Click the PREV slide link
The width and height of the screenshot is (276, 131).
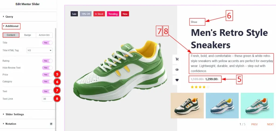point(254,124)
